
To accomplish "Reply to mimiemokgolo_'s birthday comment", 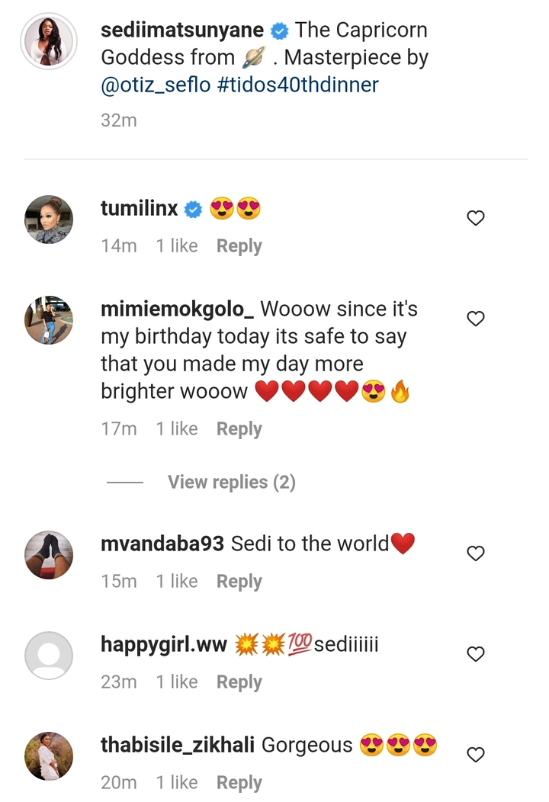I will click(x=239, y=429).
